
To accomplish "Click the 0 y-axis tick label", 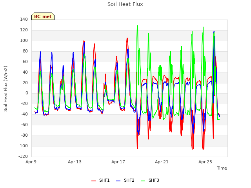I will [x=27, y=93].
